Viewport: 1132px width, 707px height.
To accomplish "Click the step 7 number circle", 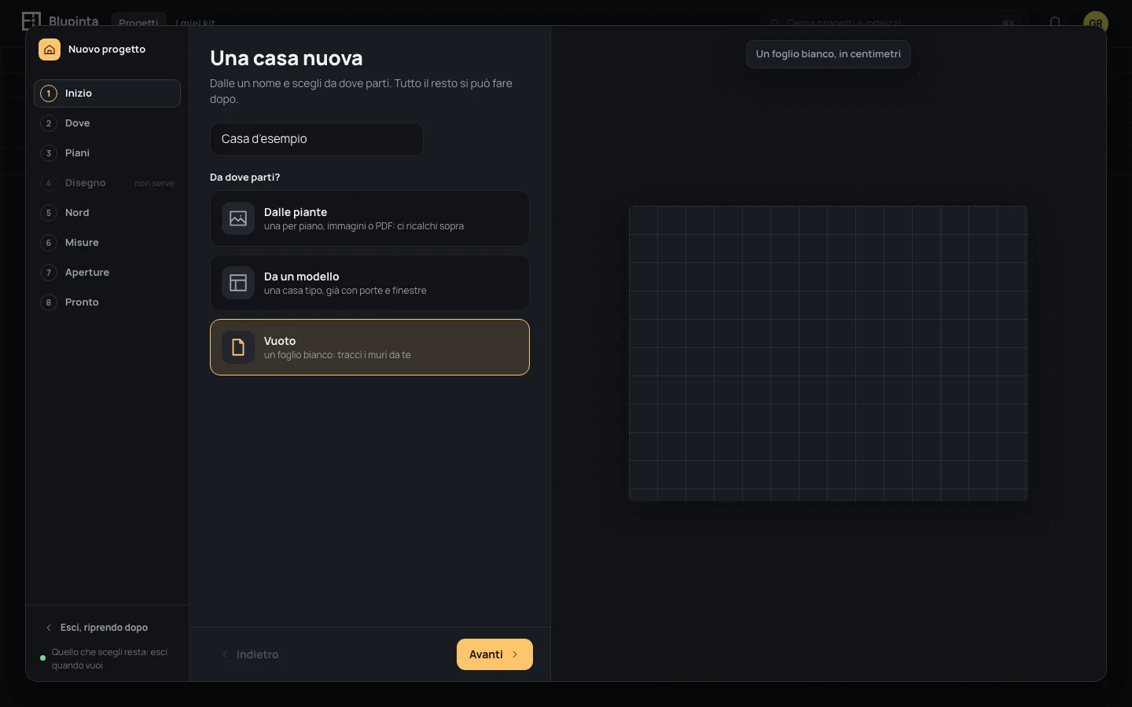I will 49,273.
